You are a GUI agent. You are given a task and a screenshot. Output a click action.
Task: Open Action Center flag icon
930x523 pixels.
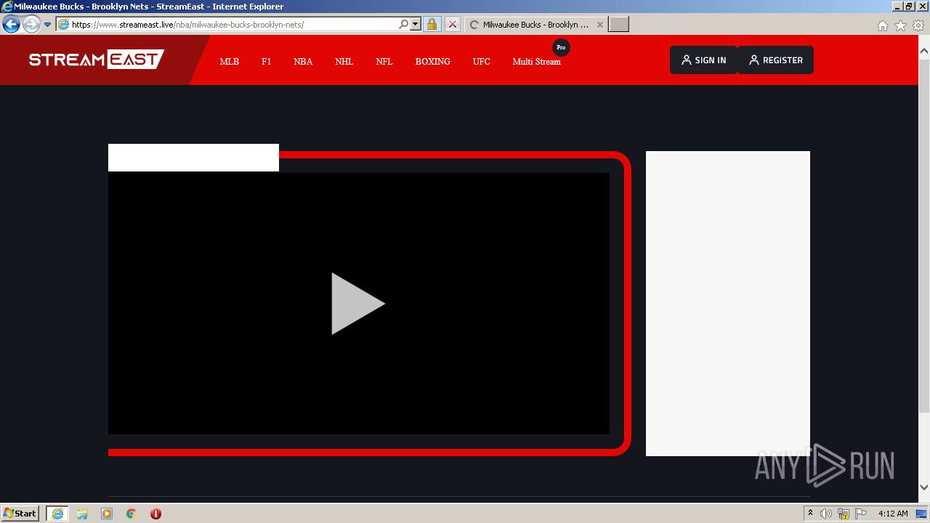pyautogui.click(x=861, y=514)
